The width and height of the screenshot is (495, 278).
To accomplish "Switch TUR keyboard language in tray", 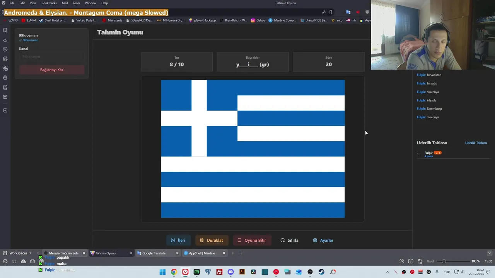I will [447, 272].
